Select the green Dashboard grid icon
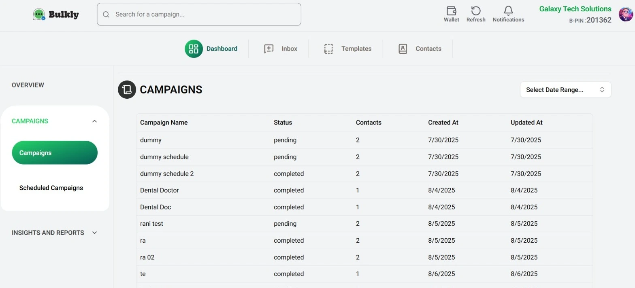Image resolution: width=635 pixels, height=288 pixels. click(x=194, y=49)
